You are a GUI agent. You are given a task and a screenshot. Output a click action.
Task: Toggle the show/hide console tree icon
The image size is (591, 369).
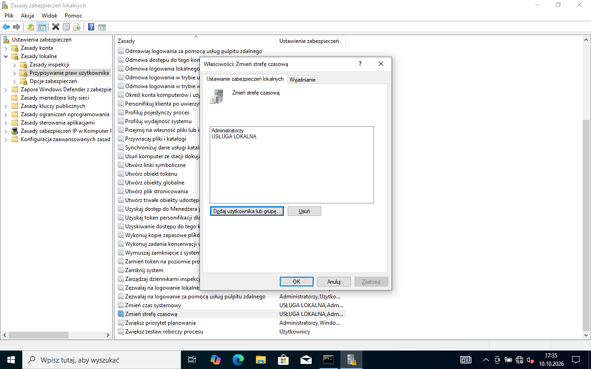point(42,27)
